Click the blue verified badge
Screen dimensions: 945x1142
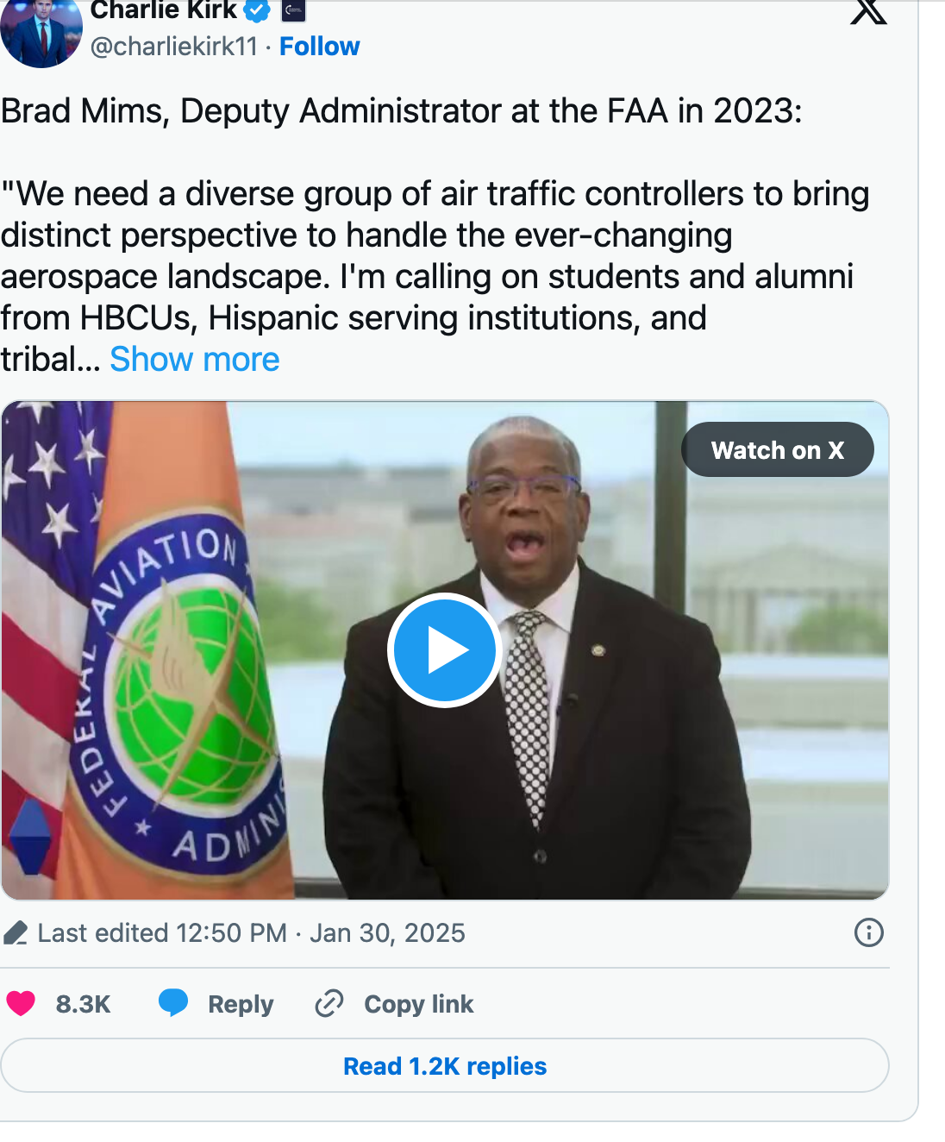(257, 11)
